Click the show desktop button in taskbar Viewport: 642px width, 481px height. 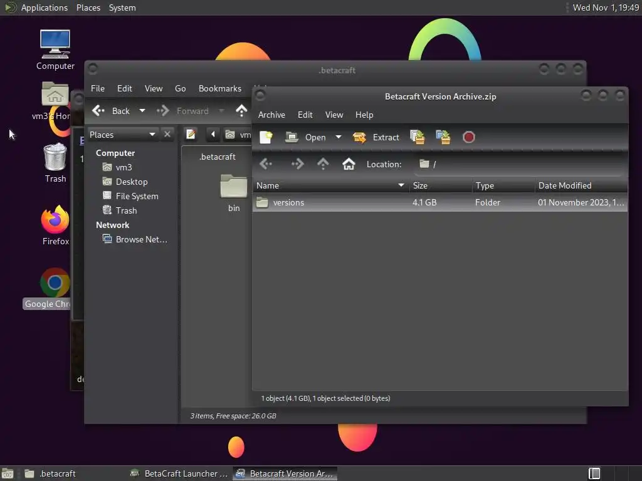8,473
